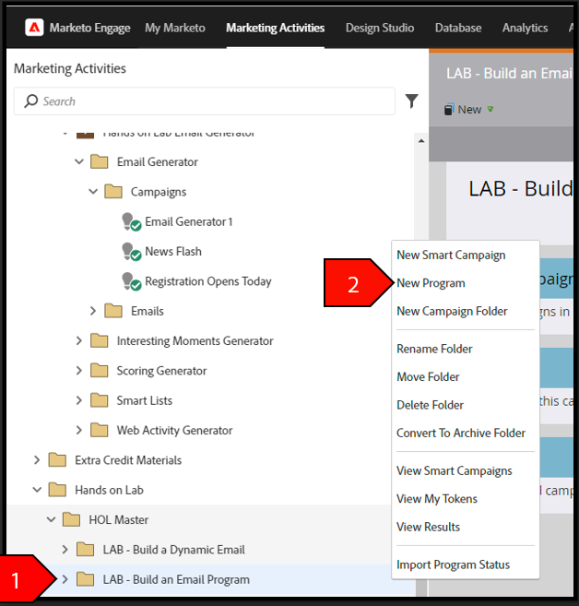Collapse the Email Generator folder
The image size is (579, 606).
tap(79, 161)
